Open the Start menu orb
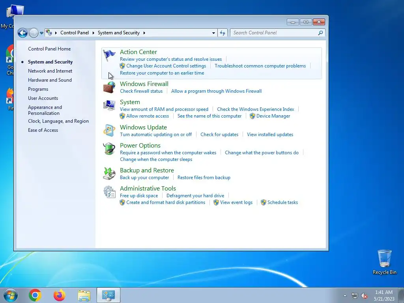404x303 pixels. click(11, 295)
